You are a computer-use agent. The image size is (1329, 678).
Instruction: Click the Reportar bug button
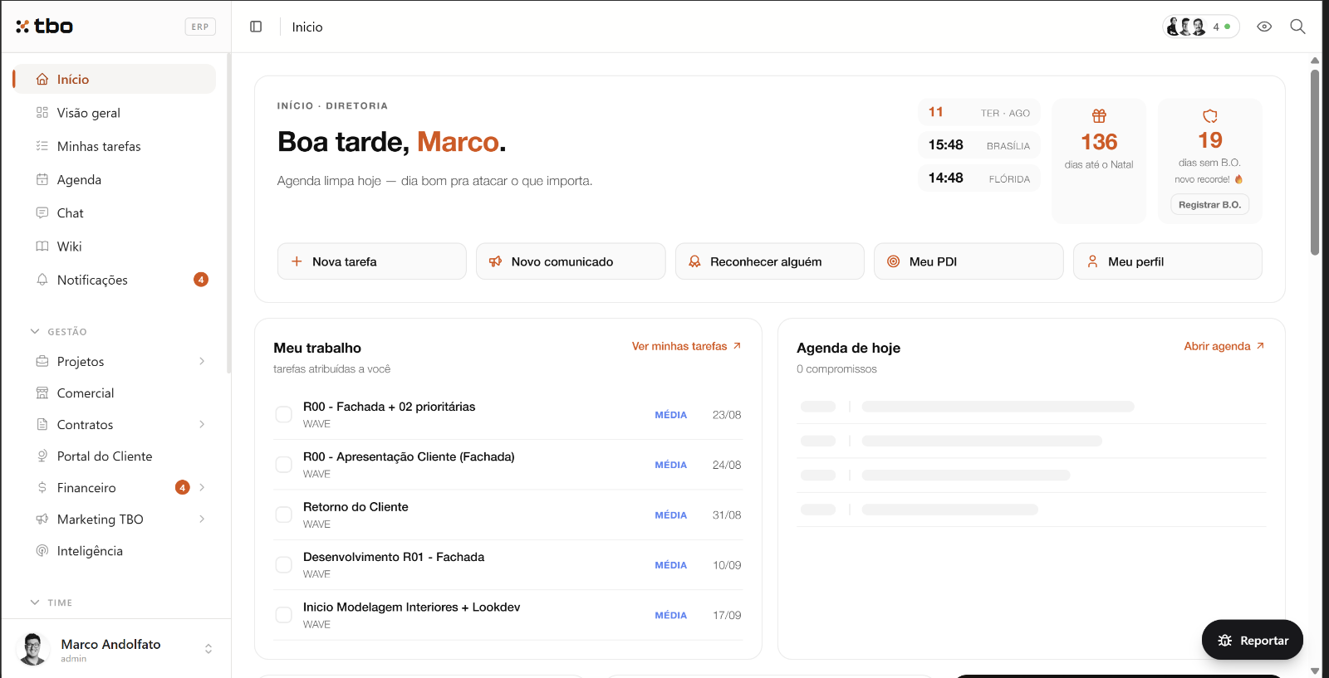(1253, 640)
